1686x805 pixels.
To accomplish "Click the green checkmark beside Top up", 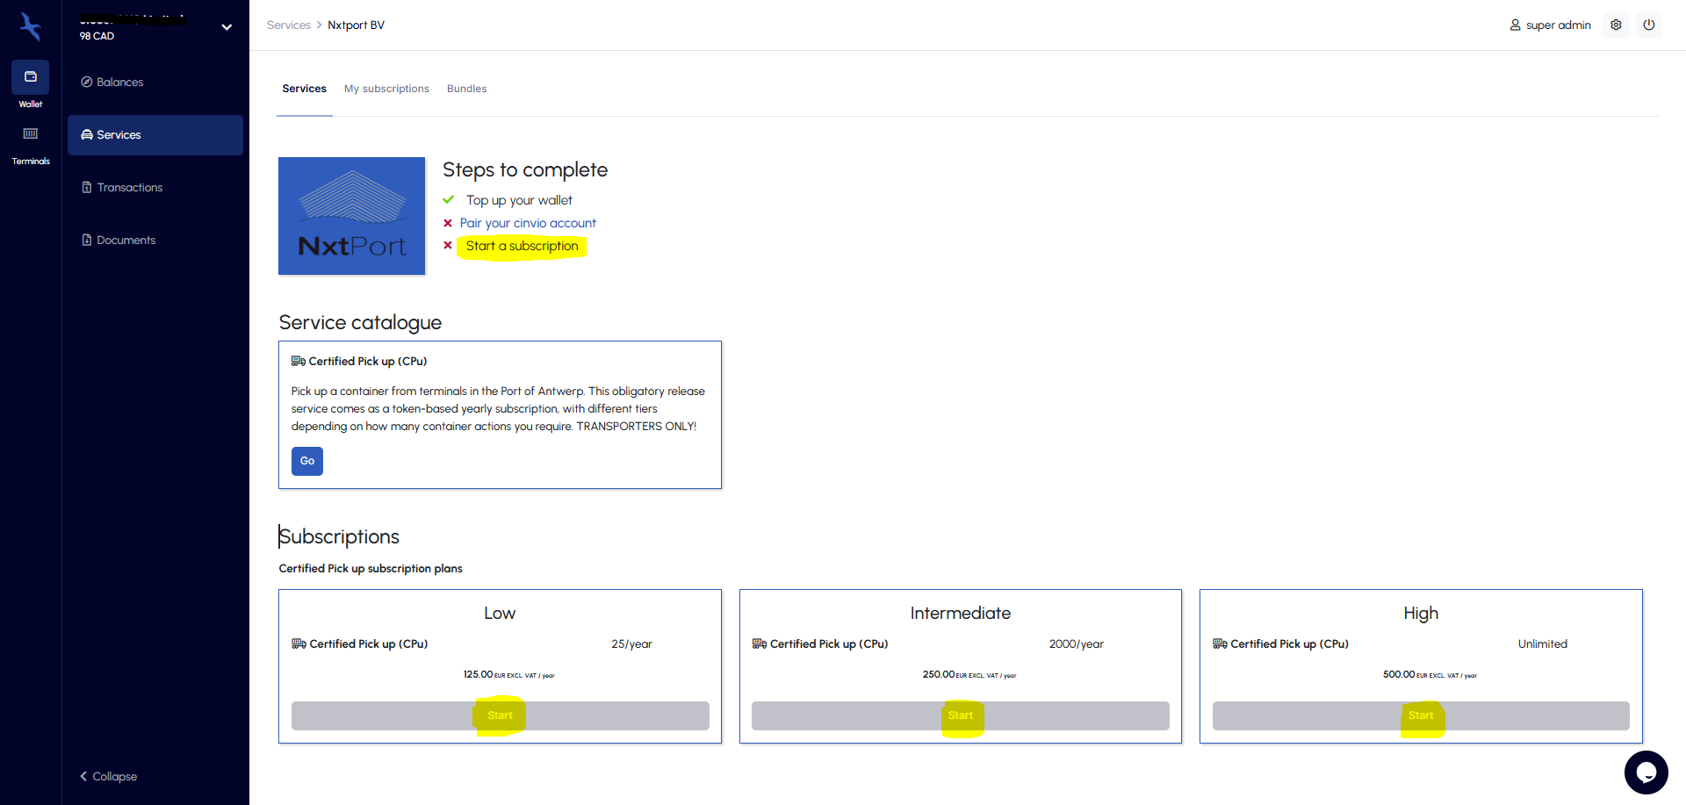I will tap(448, 200).
